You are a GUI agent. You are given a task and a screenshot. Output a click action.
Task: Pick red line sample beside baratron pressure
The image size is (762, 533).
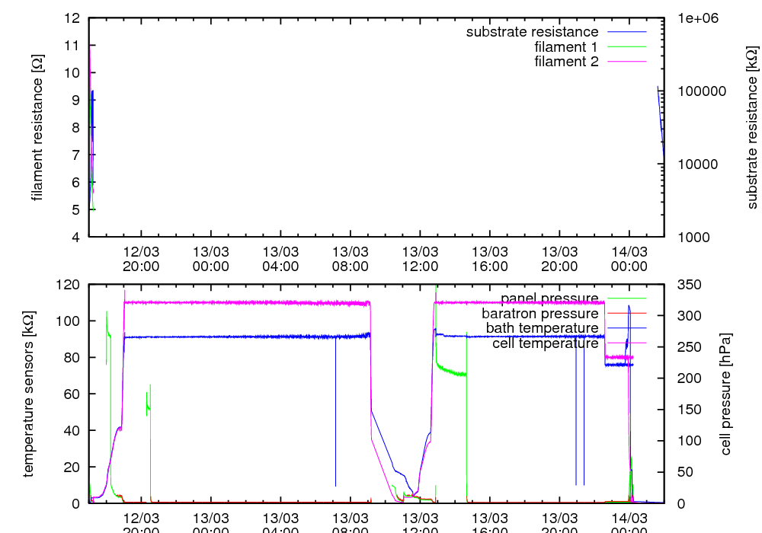(x=626, y=313)
